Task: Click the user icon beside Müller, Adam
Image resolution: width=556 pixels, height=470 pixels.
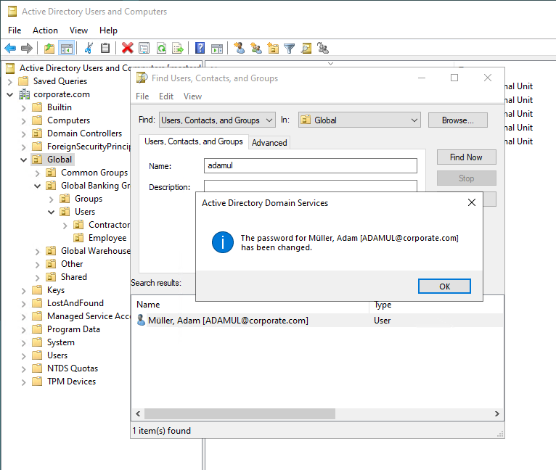Action: [141, 320]
